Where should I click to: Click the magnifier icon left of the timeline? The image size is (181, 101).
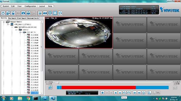(x=50, y=88)
